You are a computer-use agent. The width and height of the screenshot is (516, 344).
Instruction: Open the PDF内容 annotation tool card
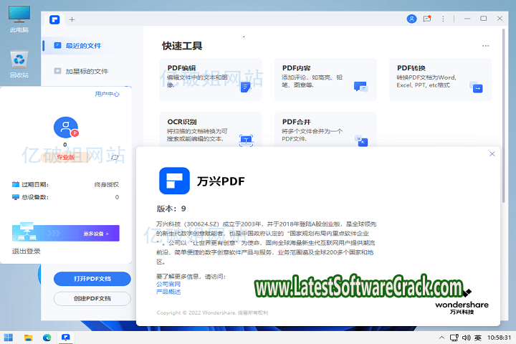click(x=325, y=80)
